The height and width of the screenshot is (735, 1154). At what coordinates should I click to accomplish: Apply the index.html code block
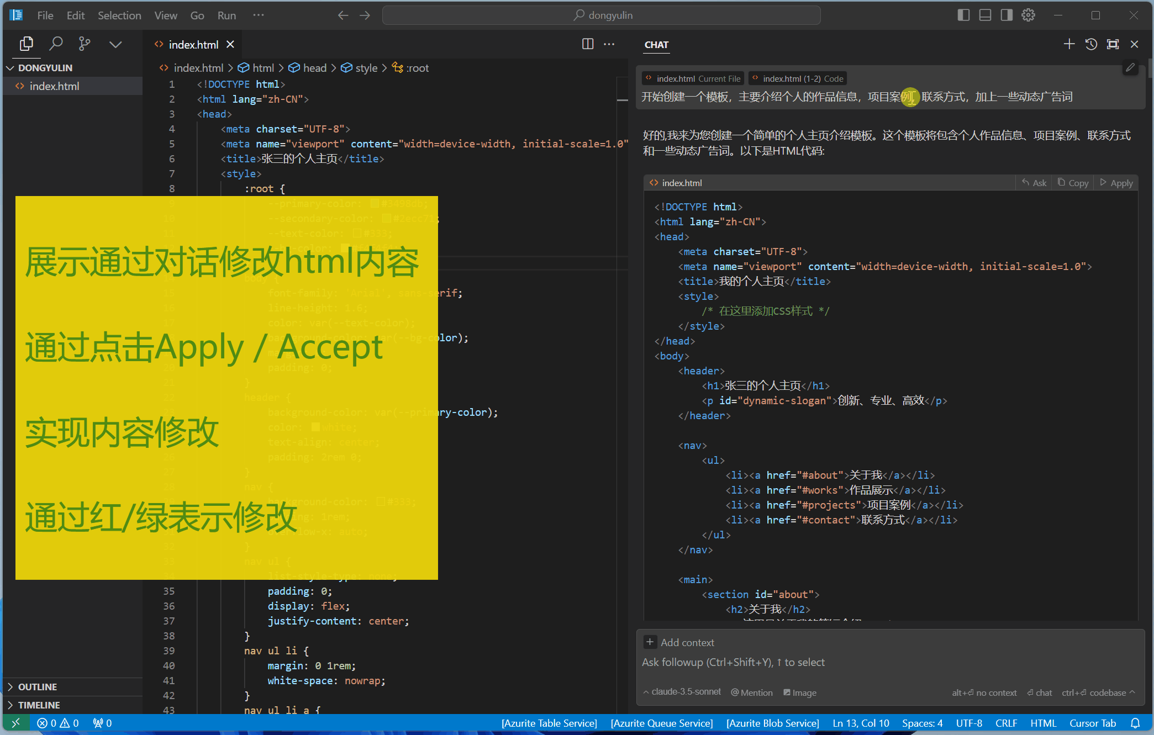(x=1116, y=183)
